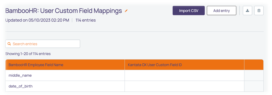Click the Add entry button
272x95 pixels.
[x=222, y=11]
